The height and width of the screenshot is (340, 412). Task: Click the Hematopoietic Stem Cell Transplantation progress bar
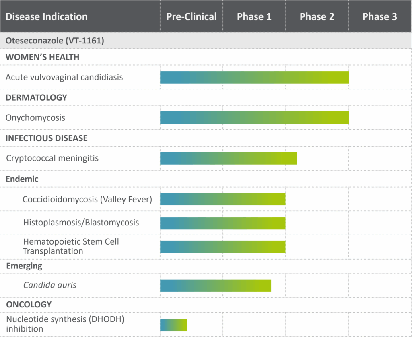[222, 247]
